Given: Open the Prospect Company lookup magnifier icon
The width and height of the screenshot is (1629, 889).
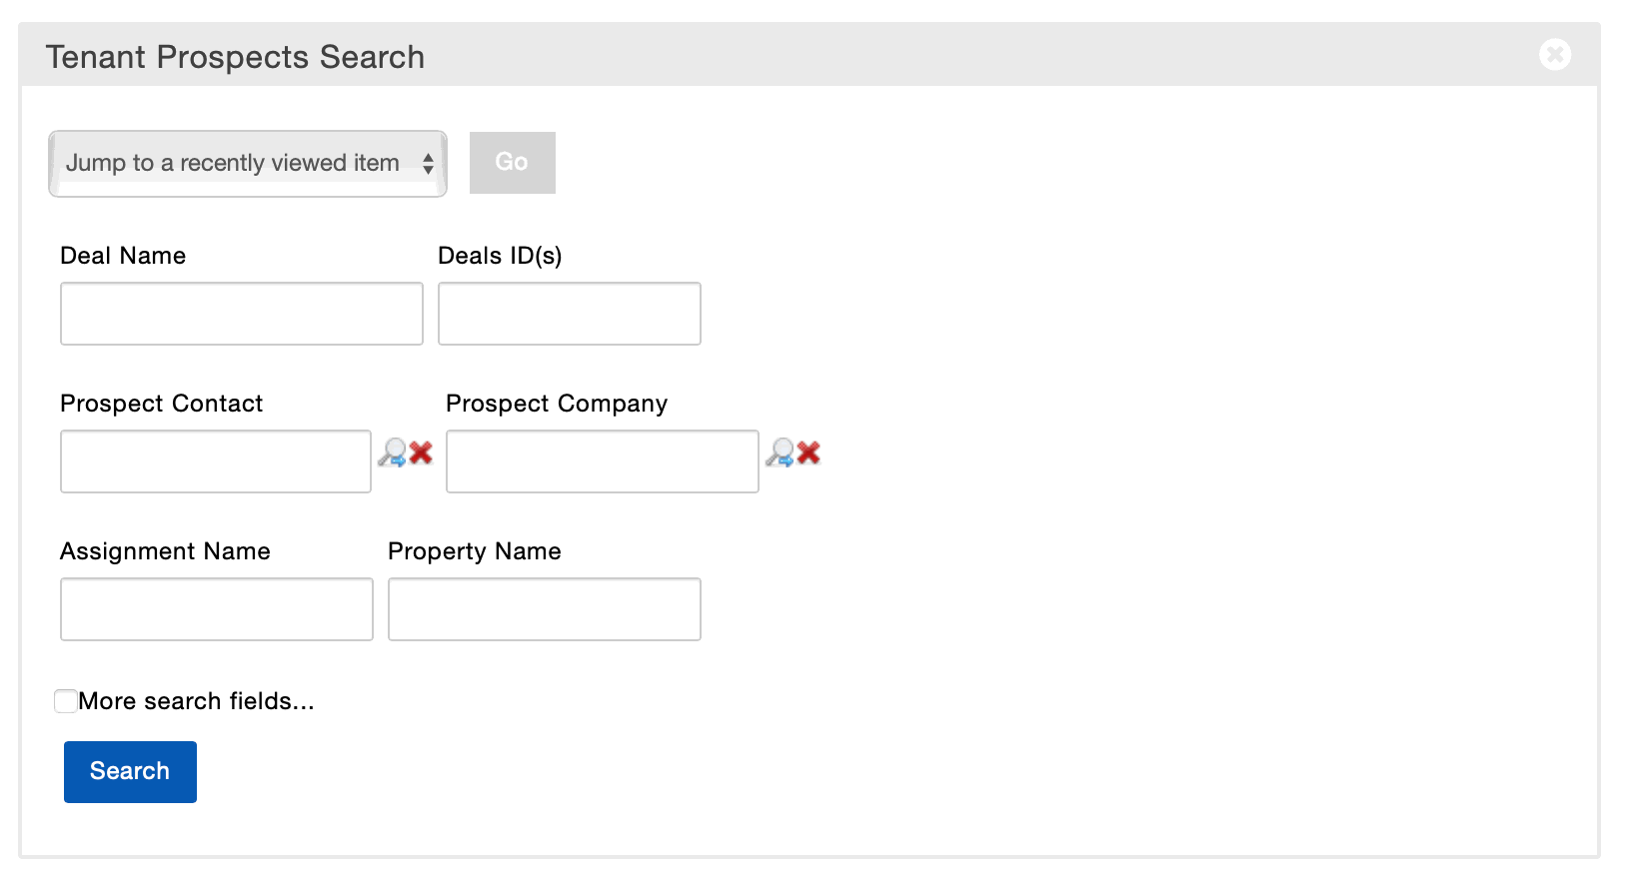Looking at the screenshot, I should pyautogui.click(x=780, y=453).
